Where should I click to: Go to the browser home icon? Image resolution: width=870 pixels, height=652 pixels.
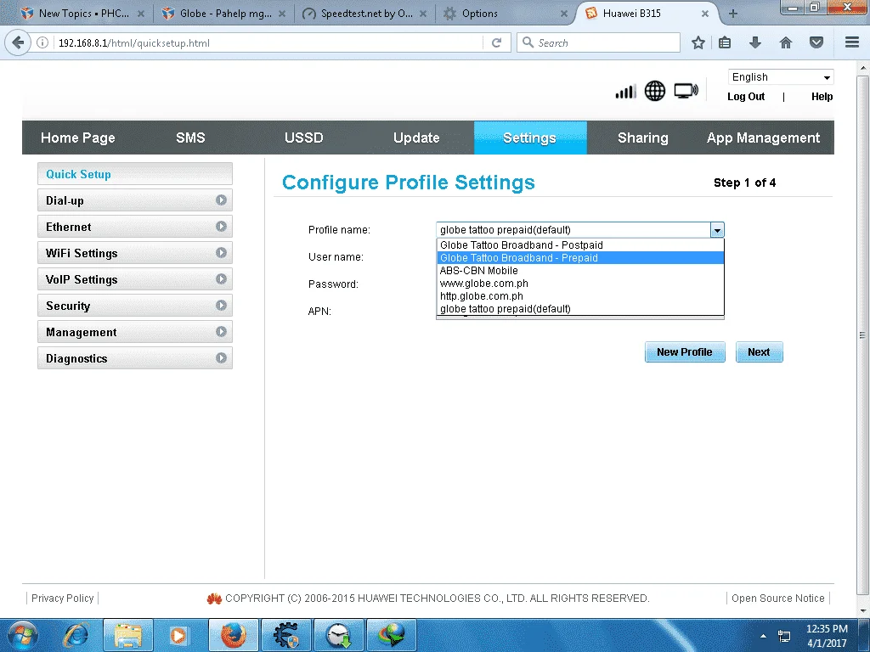tap(786, 42)
